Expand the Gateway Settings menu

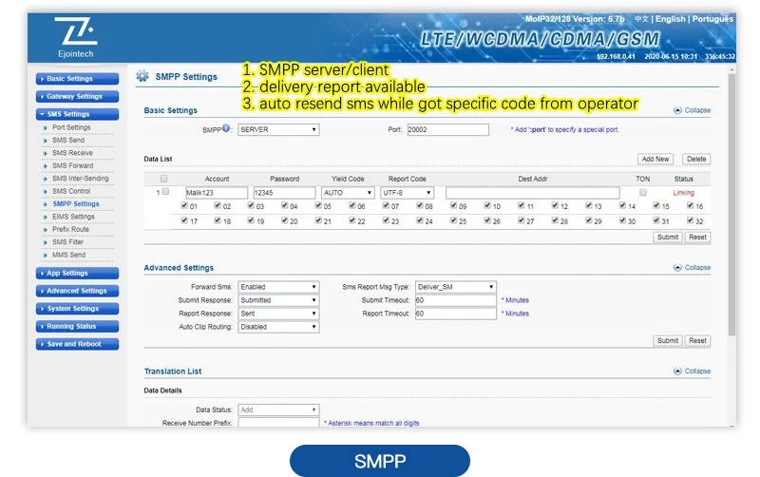(x=77, y=97)
